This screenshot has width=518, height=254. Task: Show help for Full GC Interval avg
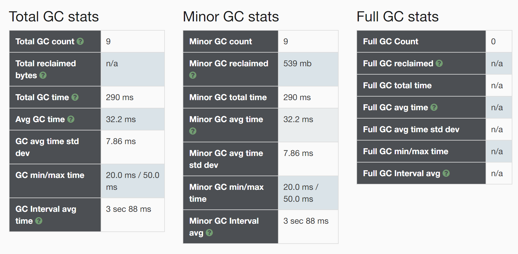click(x=446, y=173)
